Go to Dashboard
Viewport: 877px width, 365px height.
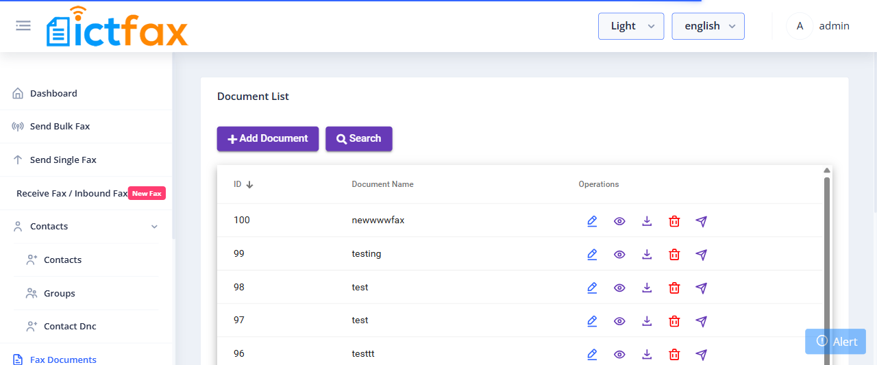coord(53,93)
